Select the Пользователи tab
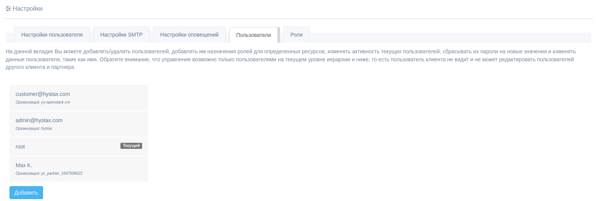 point(253,35)
